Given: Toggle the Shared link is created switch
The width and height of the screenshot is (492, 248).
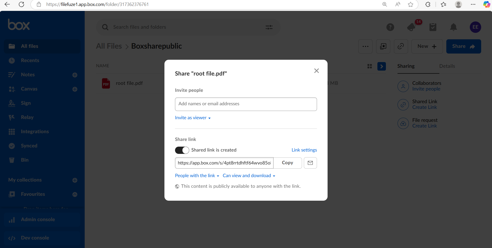Looking at the screenshot, I should coord(182,150).
